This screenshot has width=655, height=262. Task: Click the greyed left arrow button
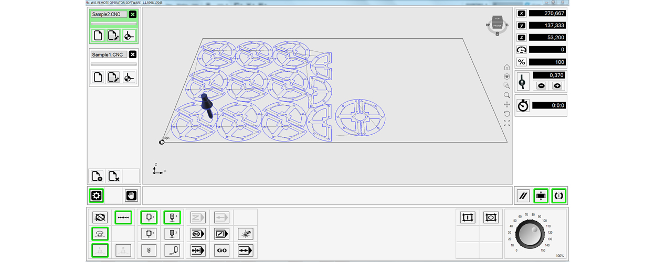221,217
